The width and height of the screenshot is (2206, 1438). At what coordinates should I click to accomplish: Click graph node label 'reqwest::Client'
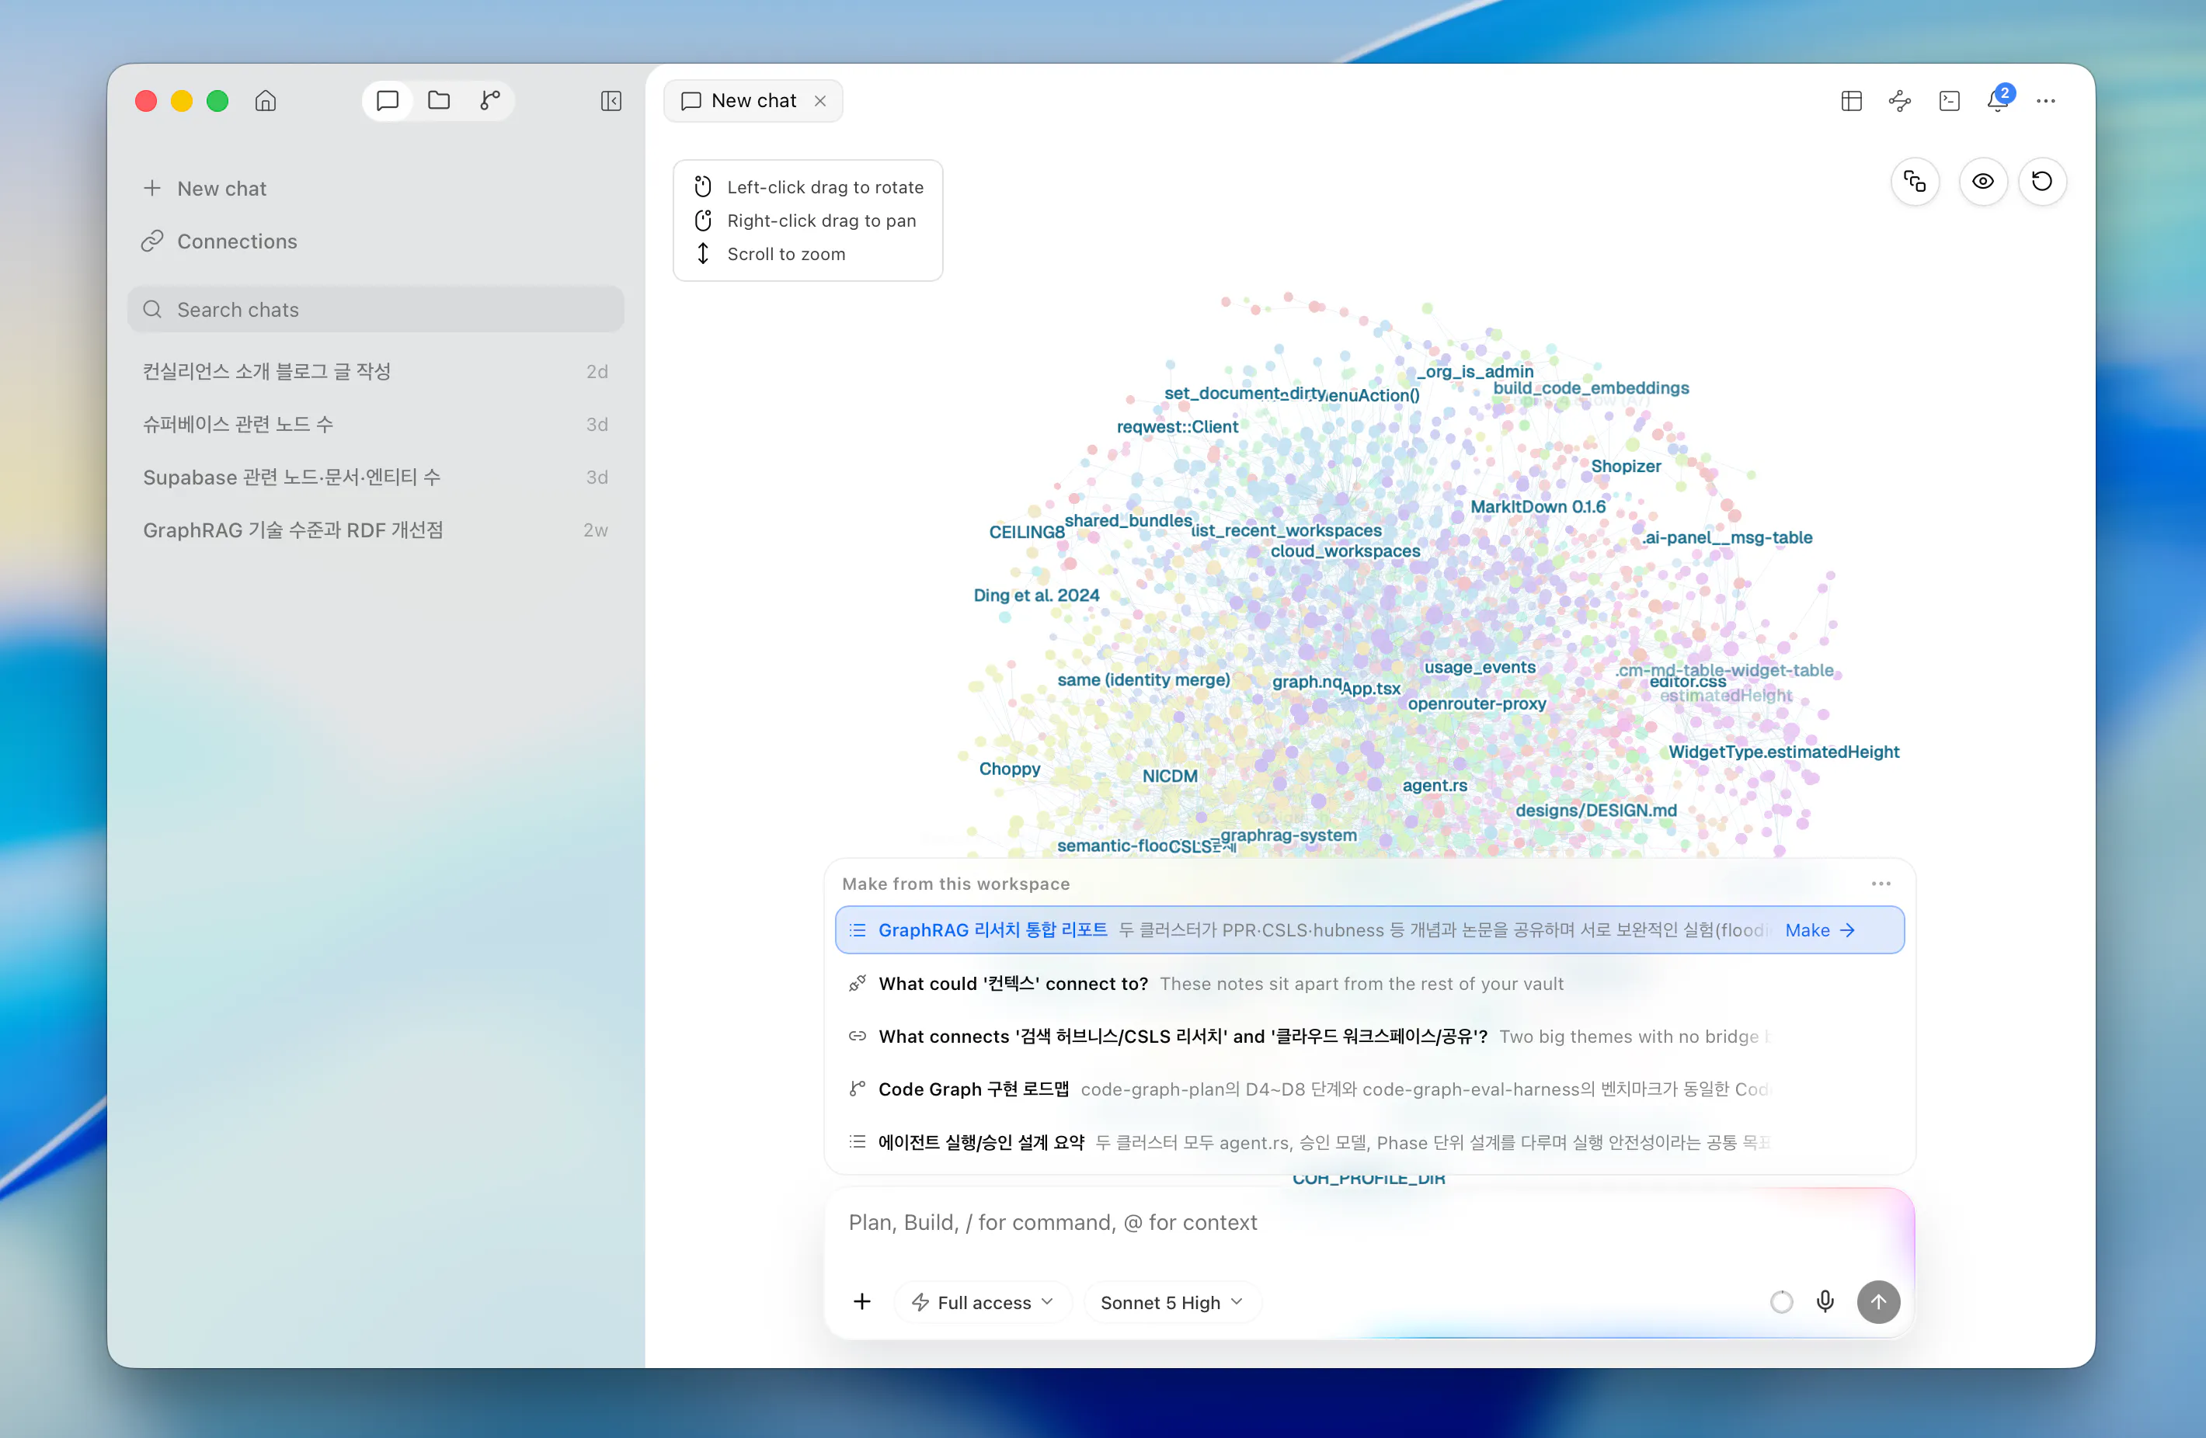pyautogui.click(x=1177, y=426)
